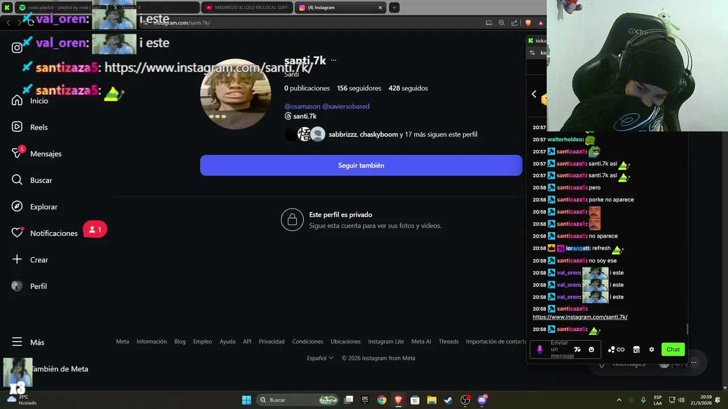The image size is (728, 409).
Task: Click the browser address bar
Action: [x=318, y=23]
